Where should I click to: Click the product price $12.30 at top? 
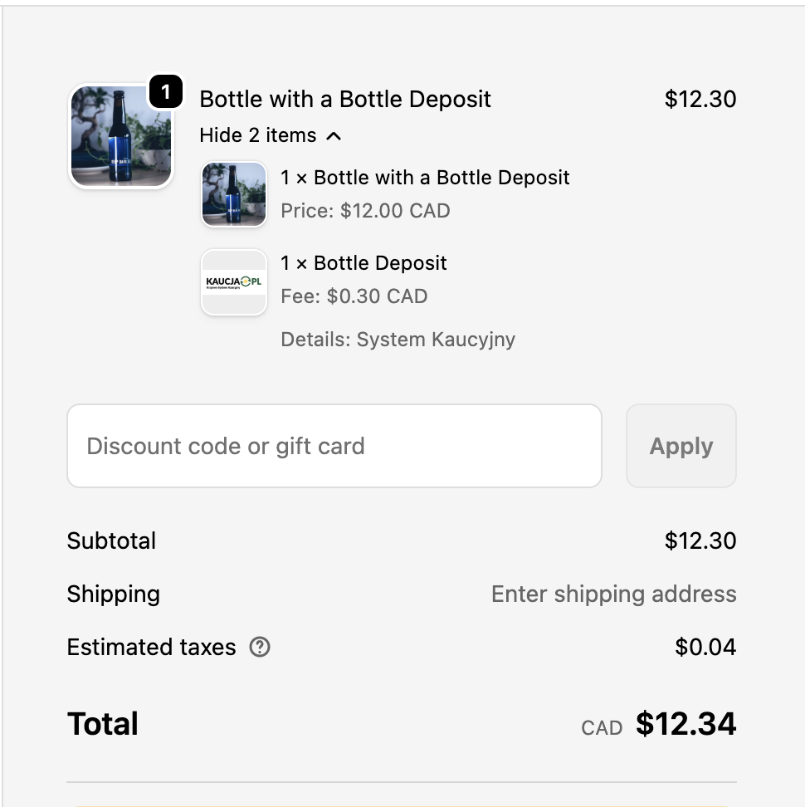point(700,99)
